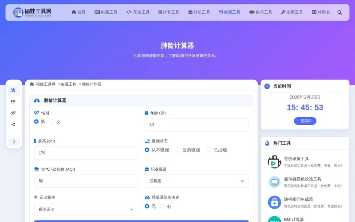
Task: Click the ruler icon beside 身高
Action: pyautogui.click(x=35, y=141)
